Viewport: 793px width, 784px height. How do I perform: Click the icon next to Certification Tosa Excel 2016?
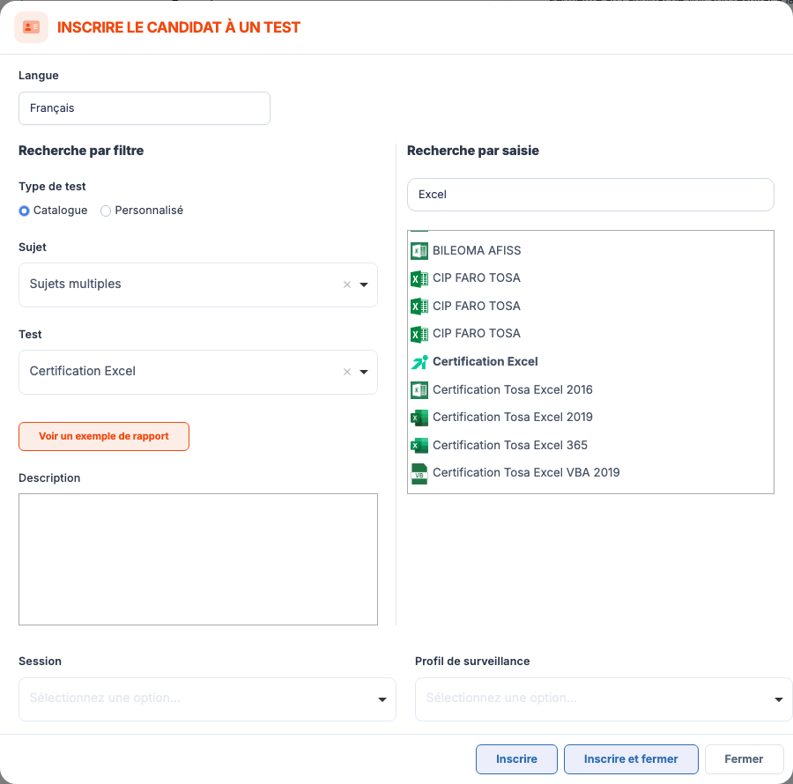click(419, 389)
